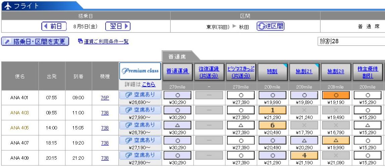This screenshot has height=167, width=385.
Task: Select ビジネスきっぷ availability for ANA 401
Action: coord(241,95)
